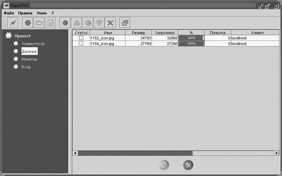Click the refresh round button at the bottom

click(164, 165)
